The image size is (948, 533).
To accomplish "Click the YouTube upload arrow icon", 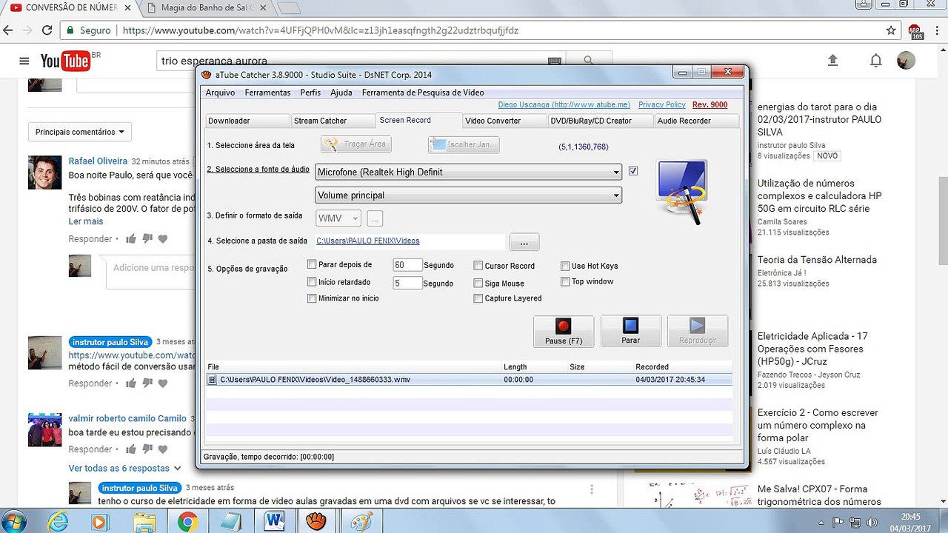I will [x=832, y=61].
